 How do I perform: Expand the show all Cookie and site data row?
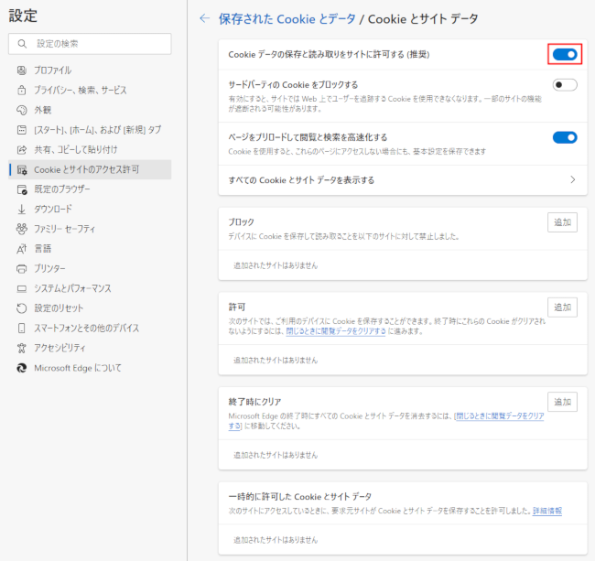(x=572, y=180)
